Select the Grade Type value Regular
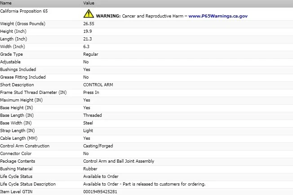 coord(91,54)
